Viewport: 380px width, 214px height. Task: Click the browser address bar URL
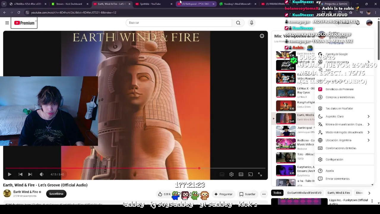coord(74,12)
